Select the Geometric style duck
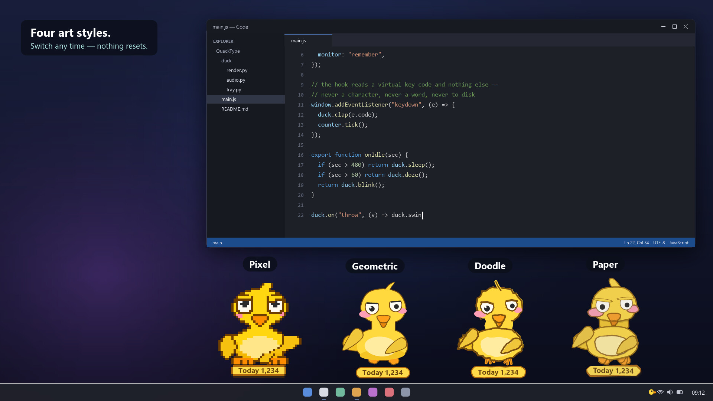 375,323
